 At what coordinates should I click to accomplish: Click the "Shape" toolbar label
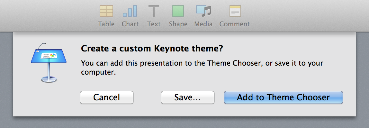click(x=178, y=24)
